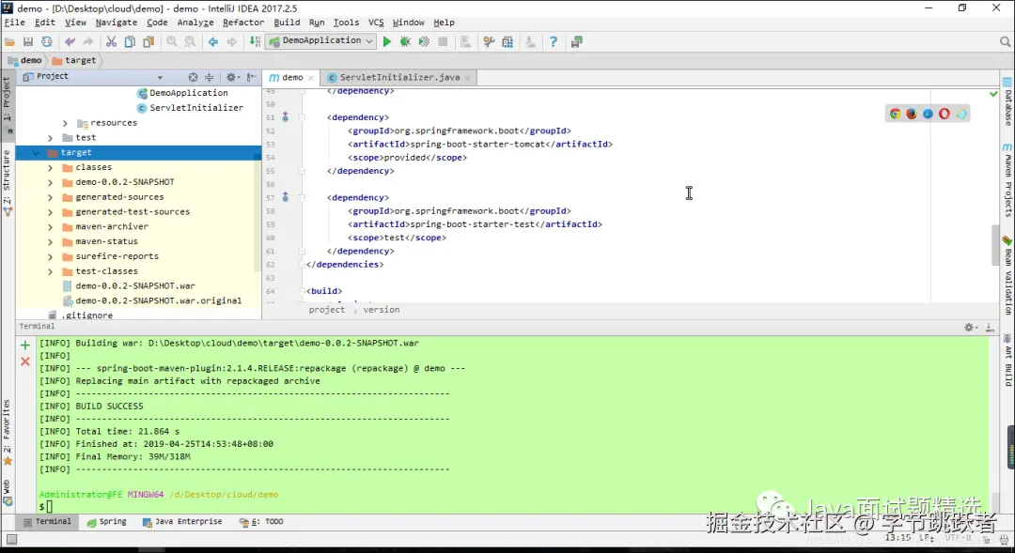The image size is (1015, 553).
Task: Click Collapse All icon in Project panel
Action: pos(209,77)
